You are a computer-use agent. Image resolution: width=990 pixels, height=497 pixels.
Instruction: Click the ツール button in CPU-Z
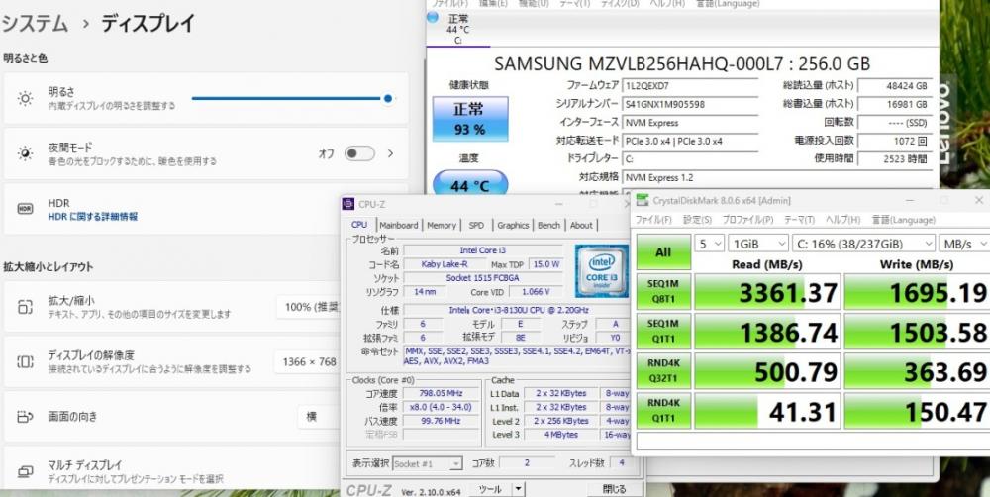(490, 489)
